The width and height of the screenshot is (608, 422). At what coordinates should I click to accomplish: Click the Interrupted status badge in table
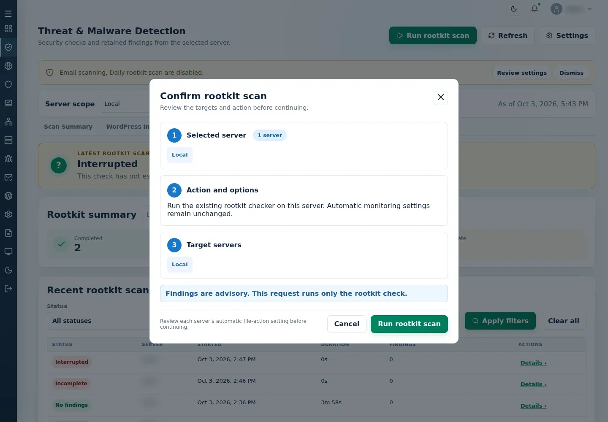[72, 362]
